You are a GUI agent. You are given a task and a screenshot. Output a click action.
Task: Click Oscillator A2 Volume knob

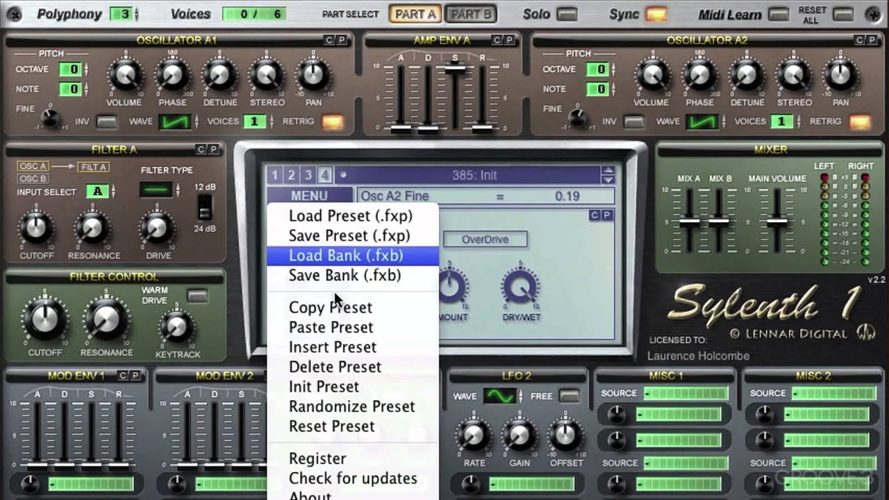(x=652, y=75)
